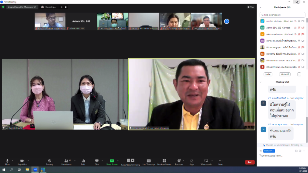Toggle the host's microphone icon in participant list
The height and width of the screenshot is (173, 308).
coord(299,21)
